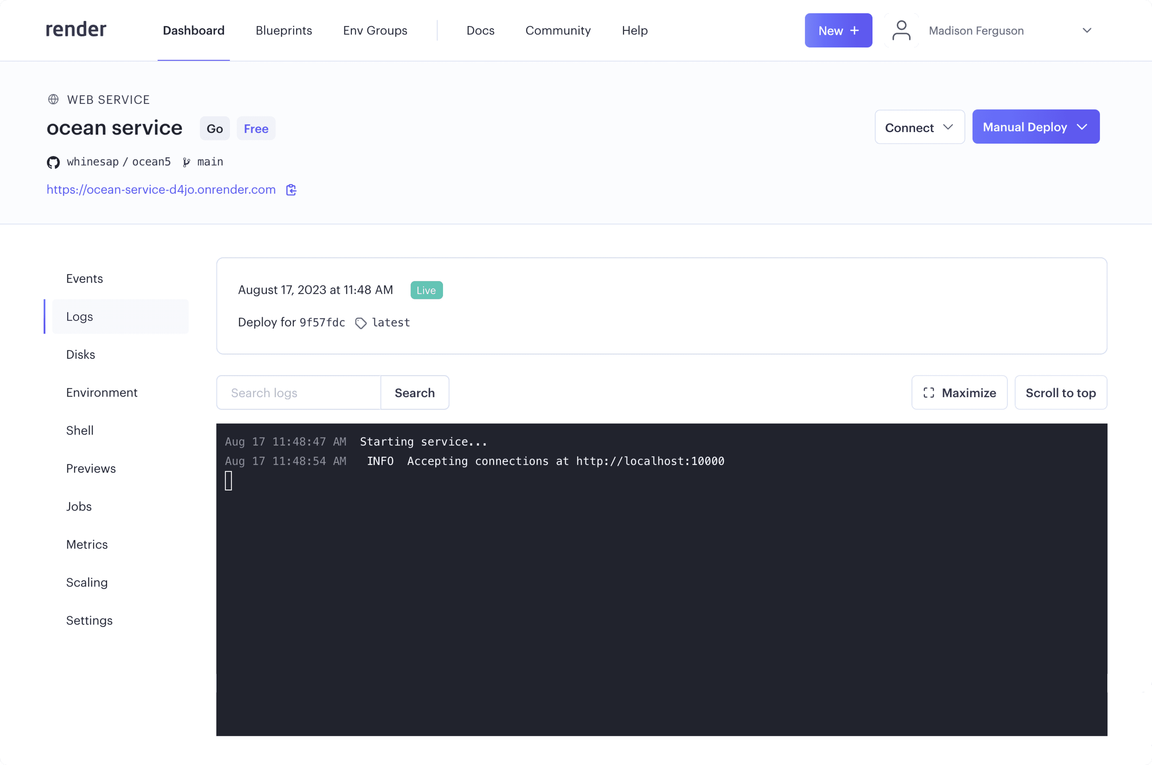Click the tag icon next to latest
This screenshot has height=765, width=1152.
361,323
